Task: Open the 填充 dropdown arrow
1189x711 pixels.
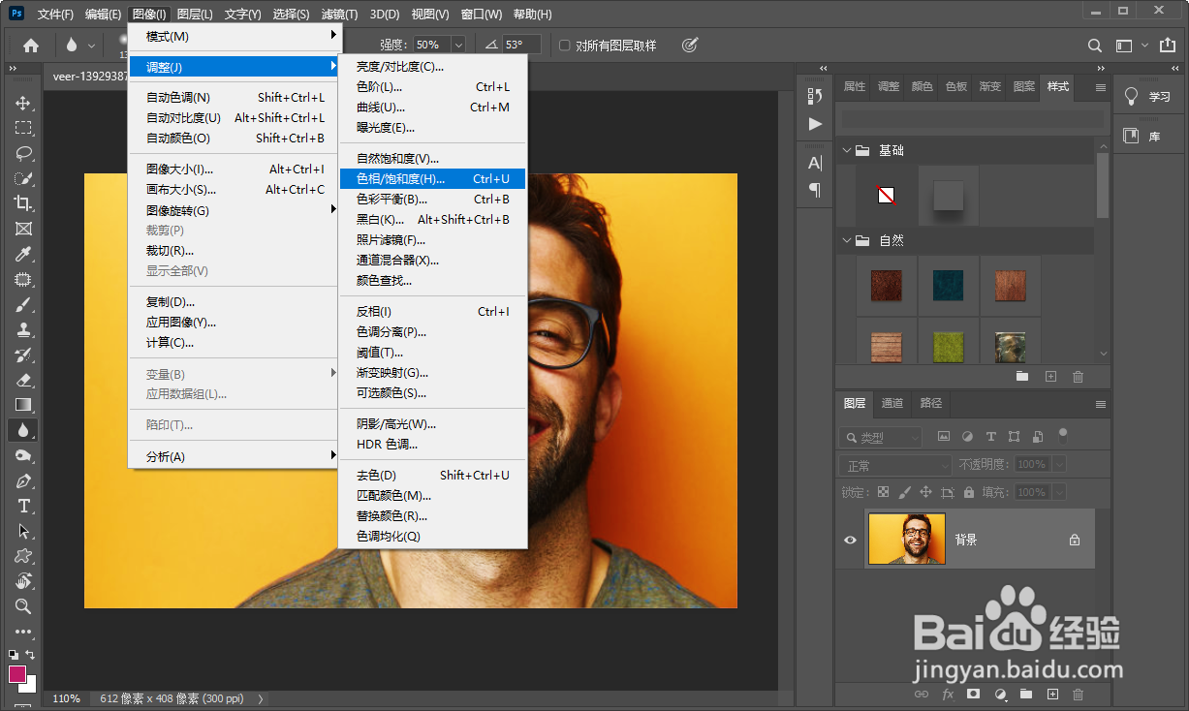Action: point(1058,492)
